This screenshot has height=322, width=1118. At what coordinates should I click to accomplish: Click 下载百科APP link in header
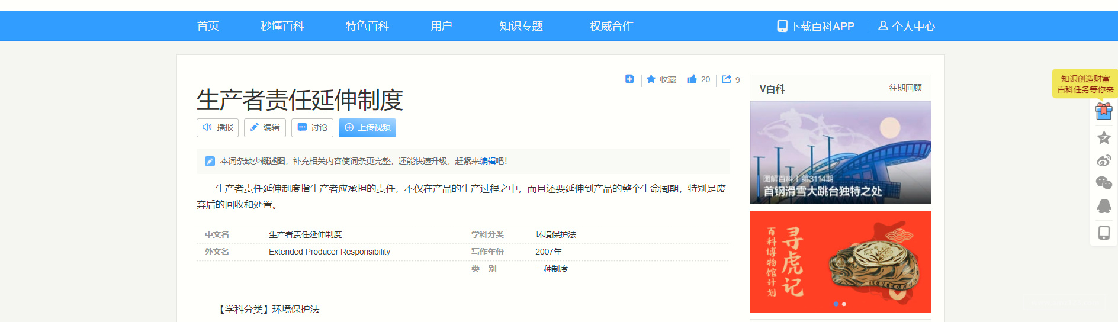[x=823, y=26]
